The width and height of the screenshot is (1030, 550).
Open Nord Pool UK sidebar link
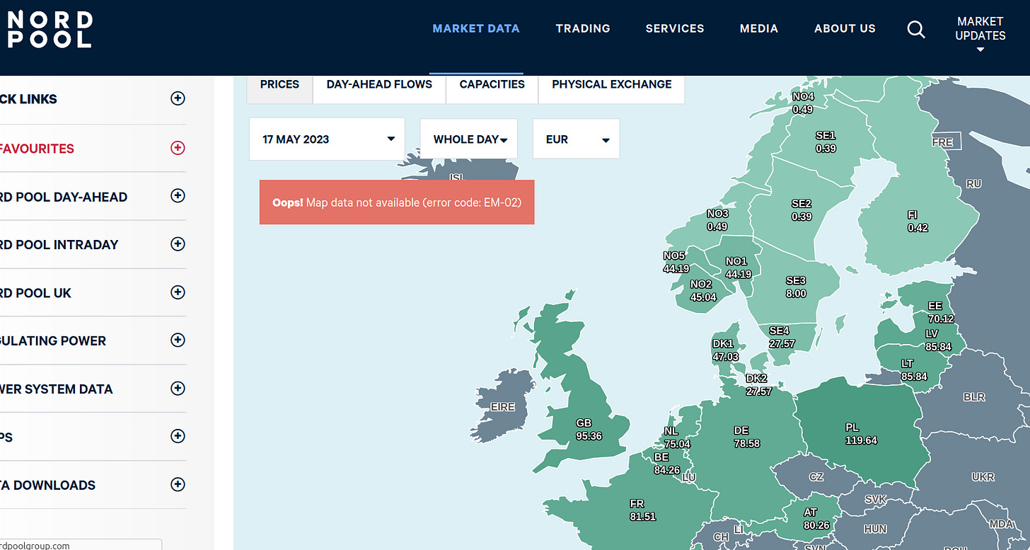click(x=35, y=293)
